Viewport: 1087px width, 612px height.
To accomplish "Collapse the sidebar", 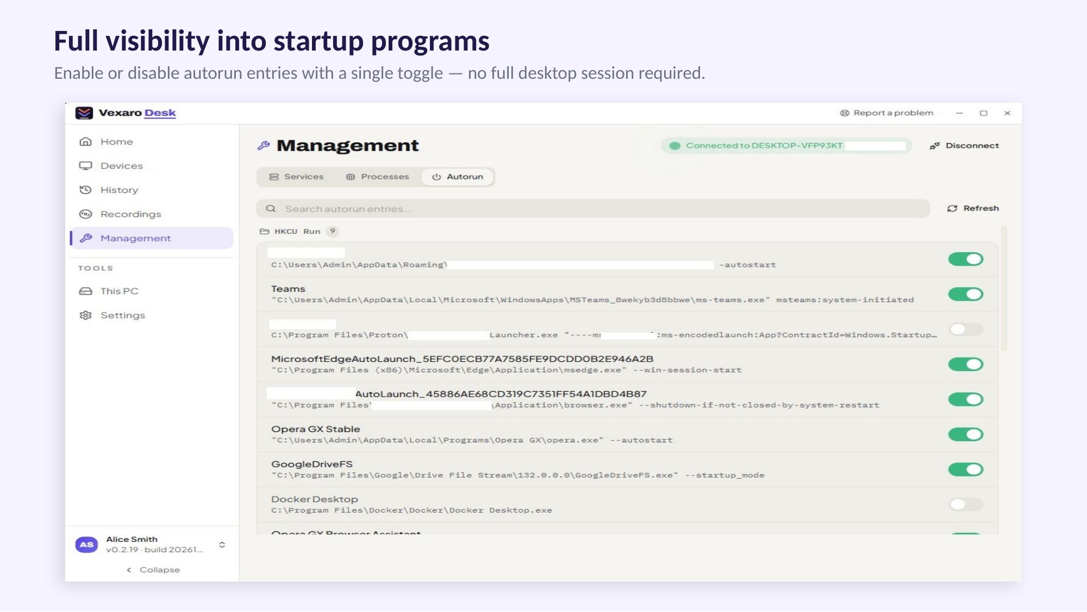I will pyautogui.click(x=153, y=570).
